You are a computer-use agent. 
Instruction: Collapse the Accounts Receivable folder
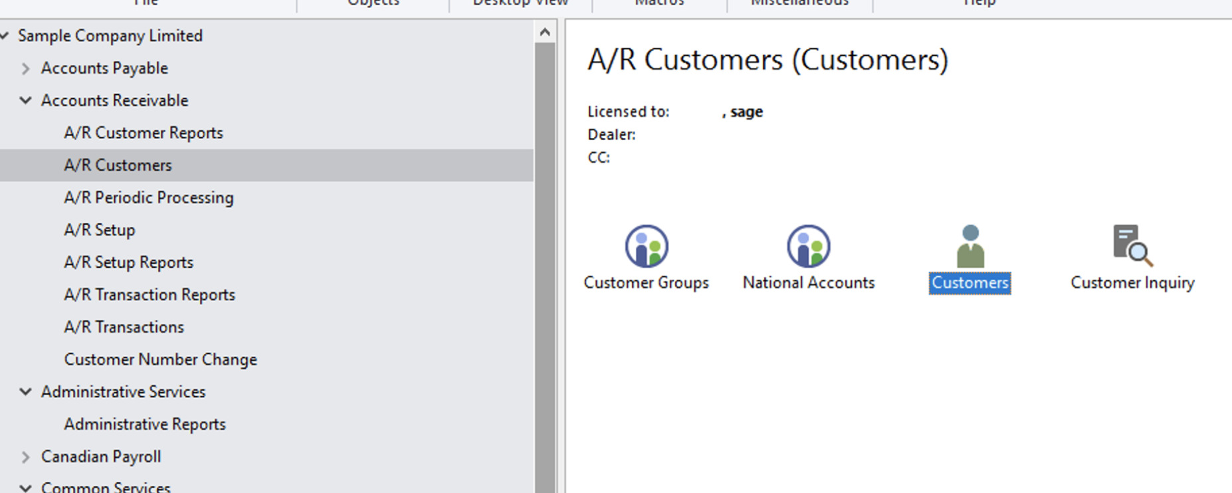[25, 100]
